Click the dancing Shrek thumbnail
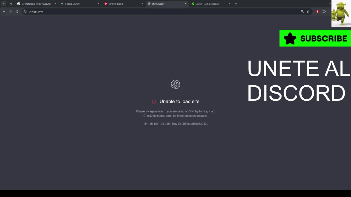This screenshot has width=351, height=197. click(341, 13)
